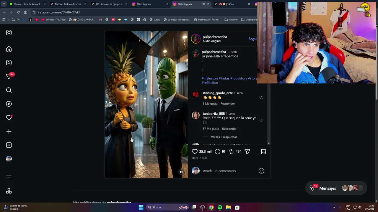
Task: Open Search from the magnifier sidebar icon
Action: (x=9, y=90)
